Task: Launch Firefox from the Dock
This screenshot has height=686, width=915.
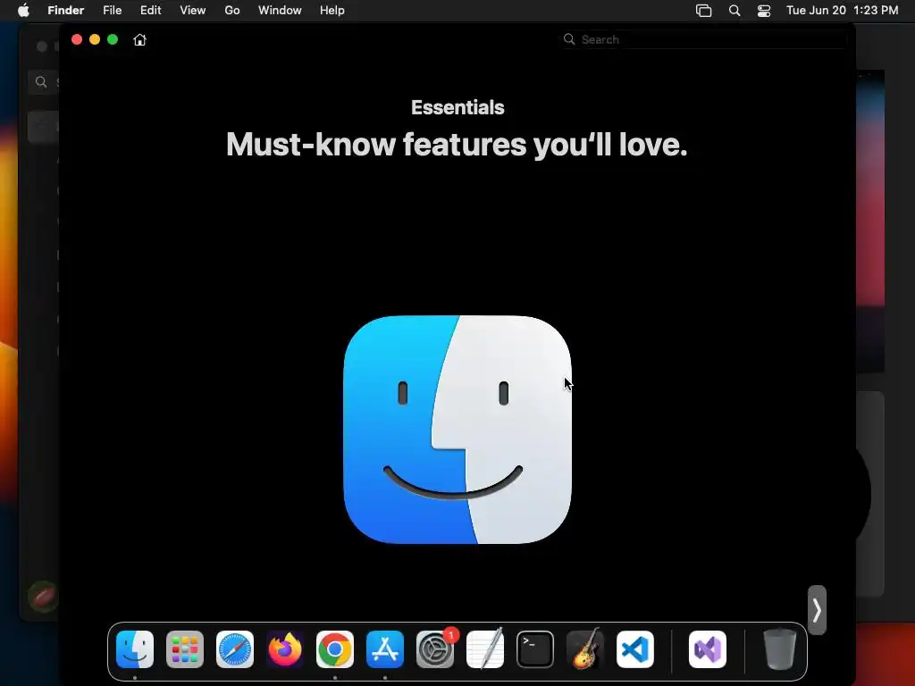Action: (x=285, y=649)
